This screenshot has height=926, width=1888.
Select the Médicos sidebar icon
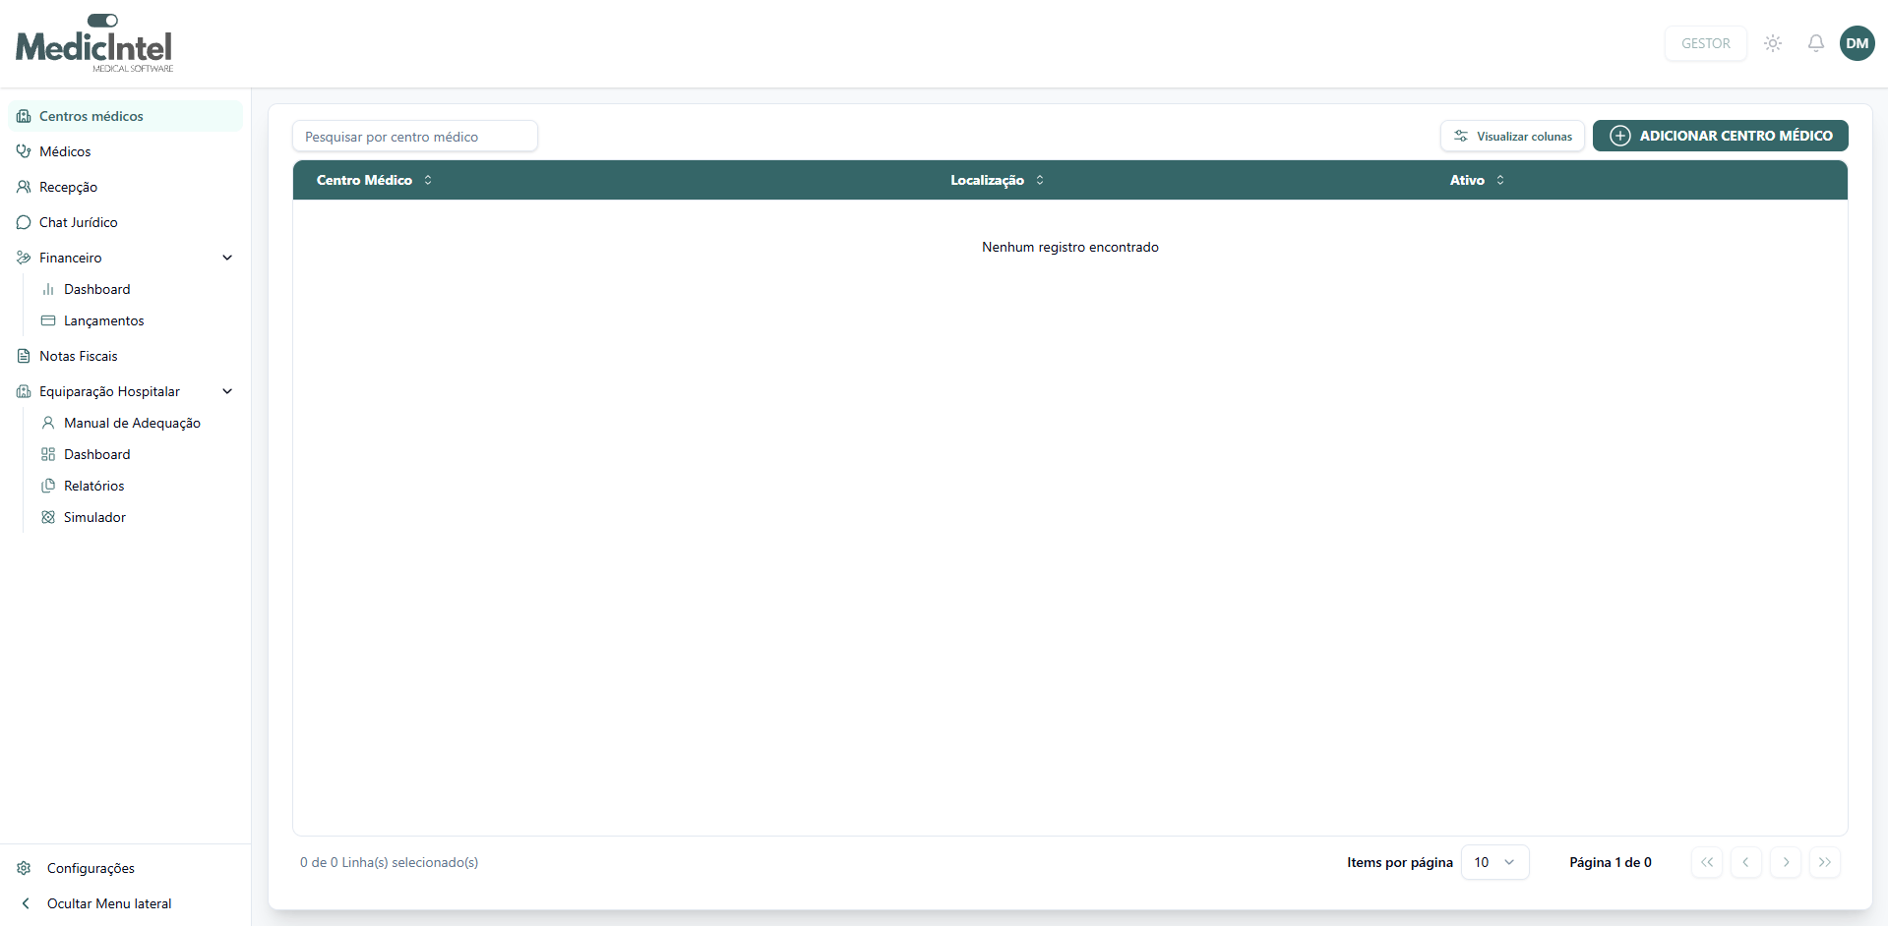[23, 151]
